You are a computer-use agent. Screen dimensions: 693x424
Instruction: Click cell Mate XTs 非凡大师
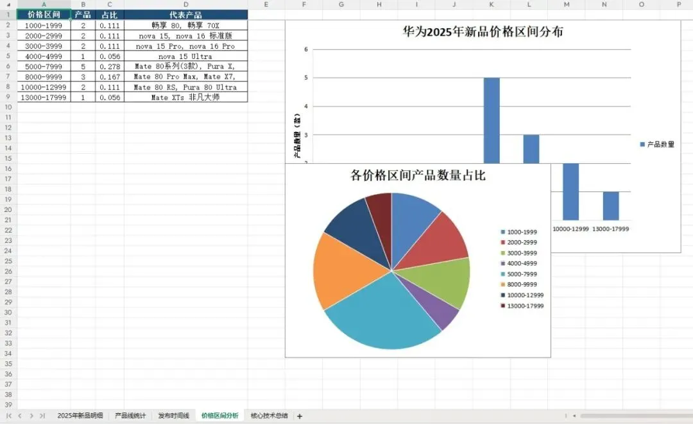(185, 97)
